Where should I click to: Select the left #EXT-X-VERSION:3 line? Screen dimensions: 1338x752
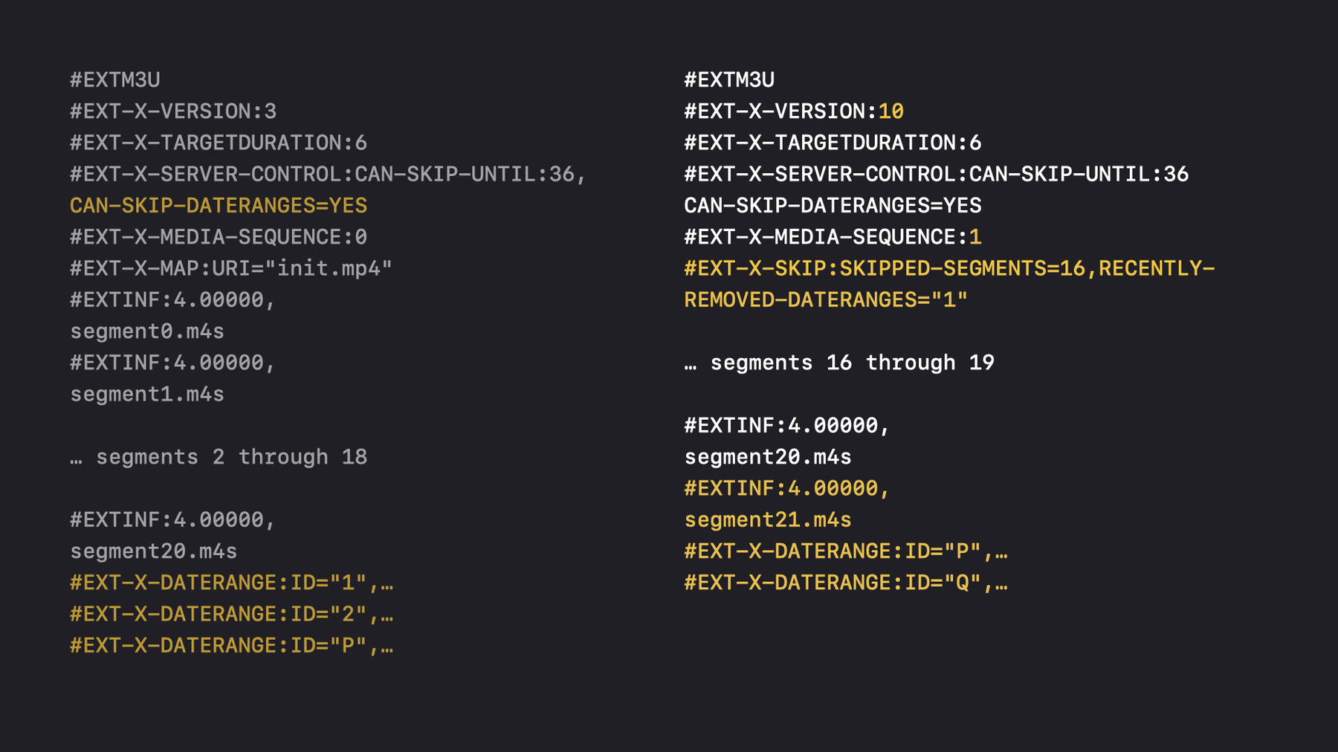click(x=173, y=111)
